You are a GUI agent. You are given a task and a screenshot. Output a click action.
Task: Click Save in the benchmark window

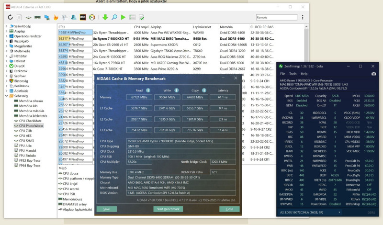point(106,209)
